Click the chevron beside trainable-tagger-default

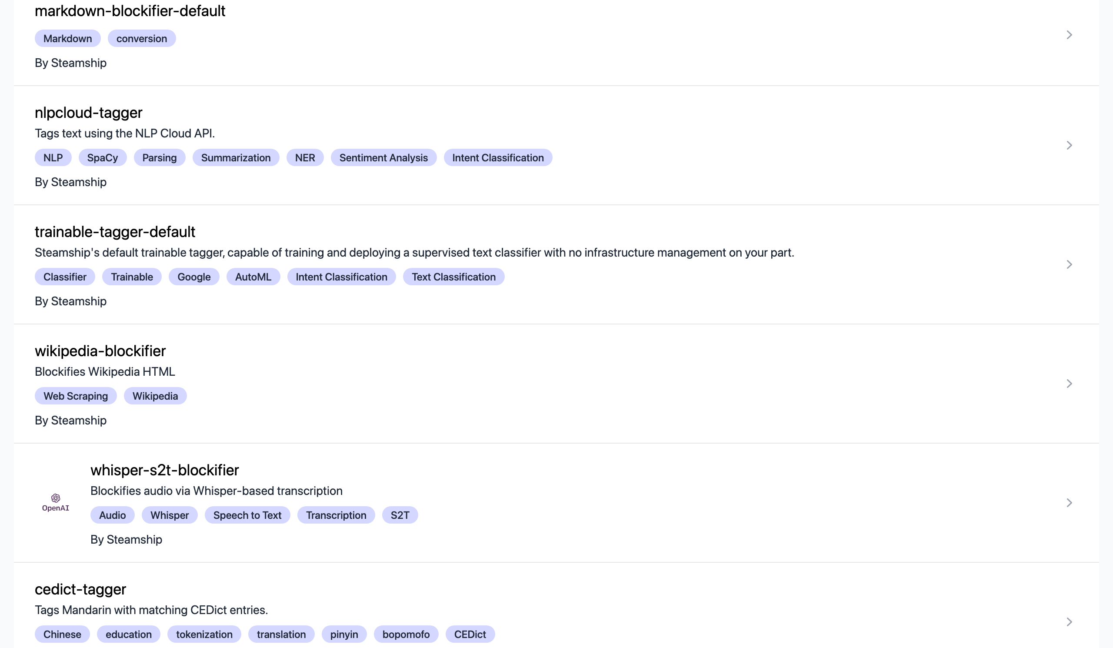tap(1069, 264)
